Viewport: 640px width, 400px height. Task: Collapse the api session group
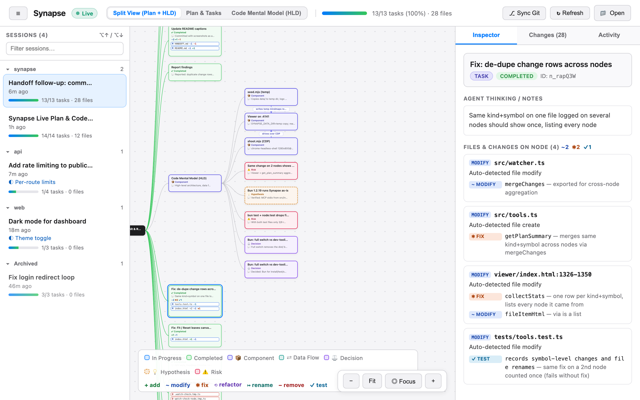pos(8,152)
